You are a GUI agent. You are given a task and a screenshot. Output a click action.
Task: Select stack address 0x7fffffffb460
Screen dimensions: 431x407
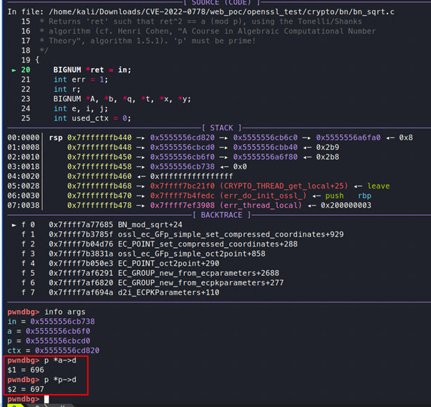coord(100,176)
